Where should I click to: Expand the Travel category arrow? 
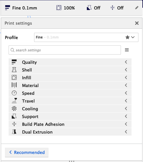126,101
